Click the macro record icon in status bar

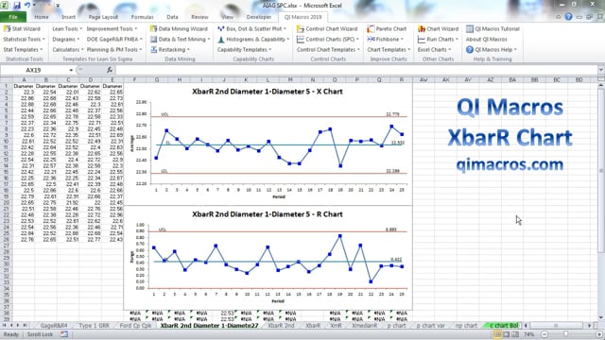pos(64,334)
